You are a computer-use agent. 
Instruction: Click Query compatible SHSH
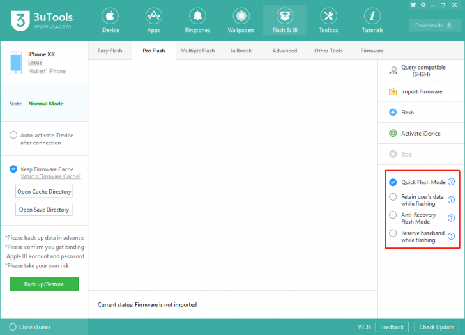(421, 70)
